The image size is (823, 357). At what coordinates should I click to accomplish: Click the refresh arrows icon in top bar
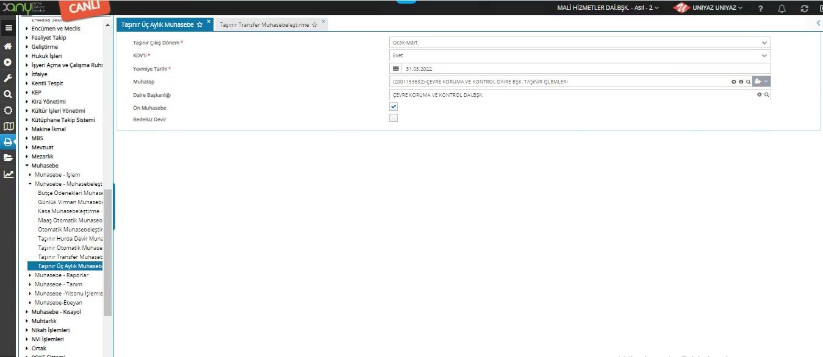click(804, 9)
